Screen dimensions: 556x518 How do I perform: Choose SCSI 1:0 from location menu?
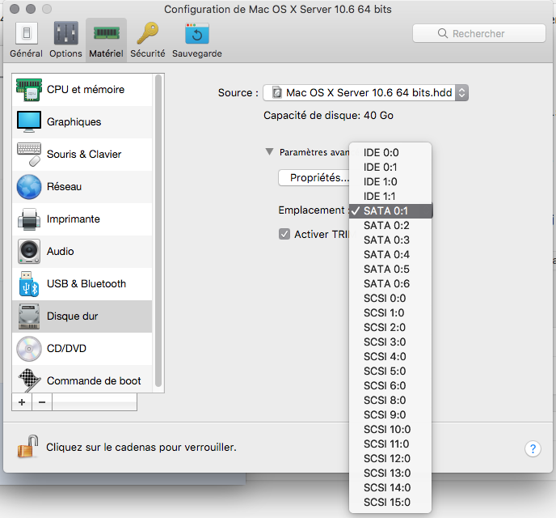(390, 312)
